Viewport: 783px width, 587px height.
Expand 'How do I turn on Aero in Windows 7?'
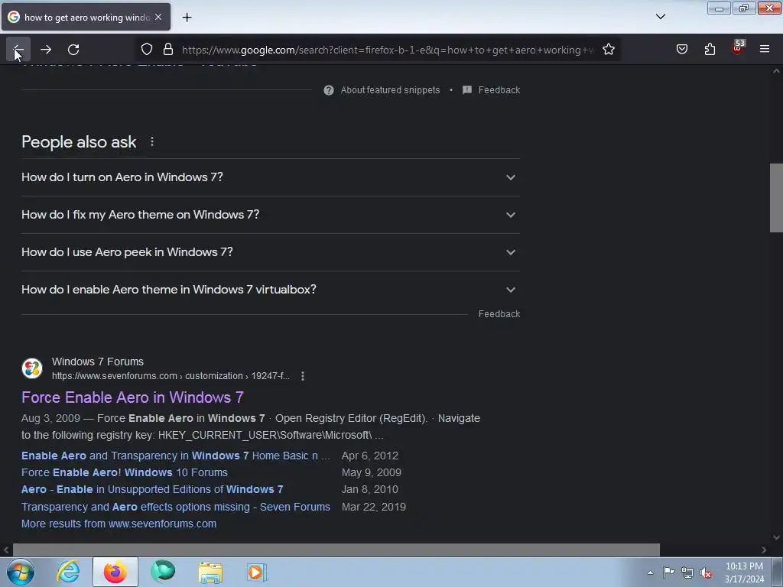tap(270, 177)
